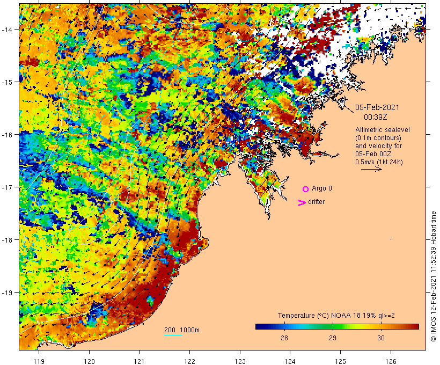Click the 'Argo 0' legend label

point(322,188)
